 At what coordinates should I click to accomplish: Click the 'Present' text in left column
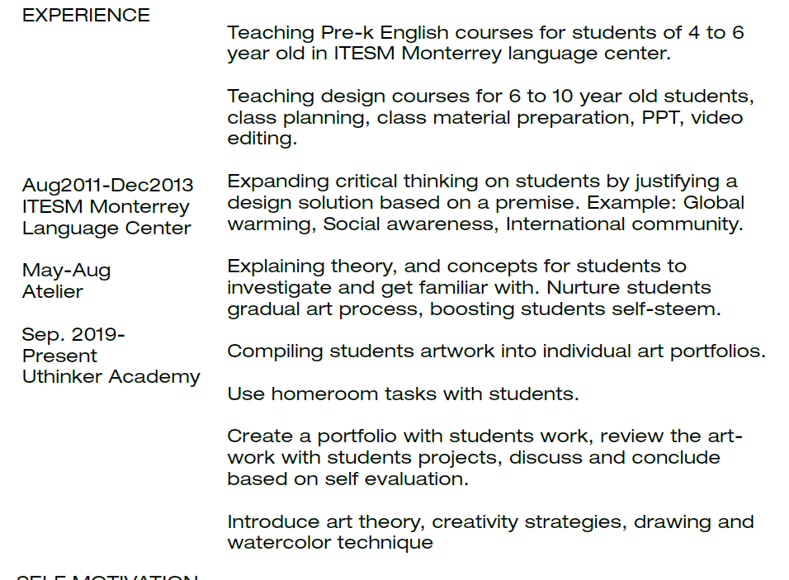point(59,356)
